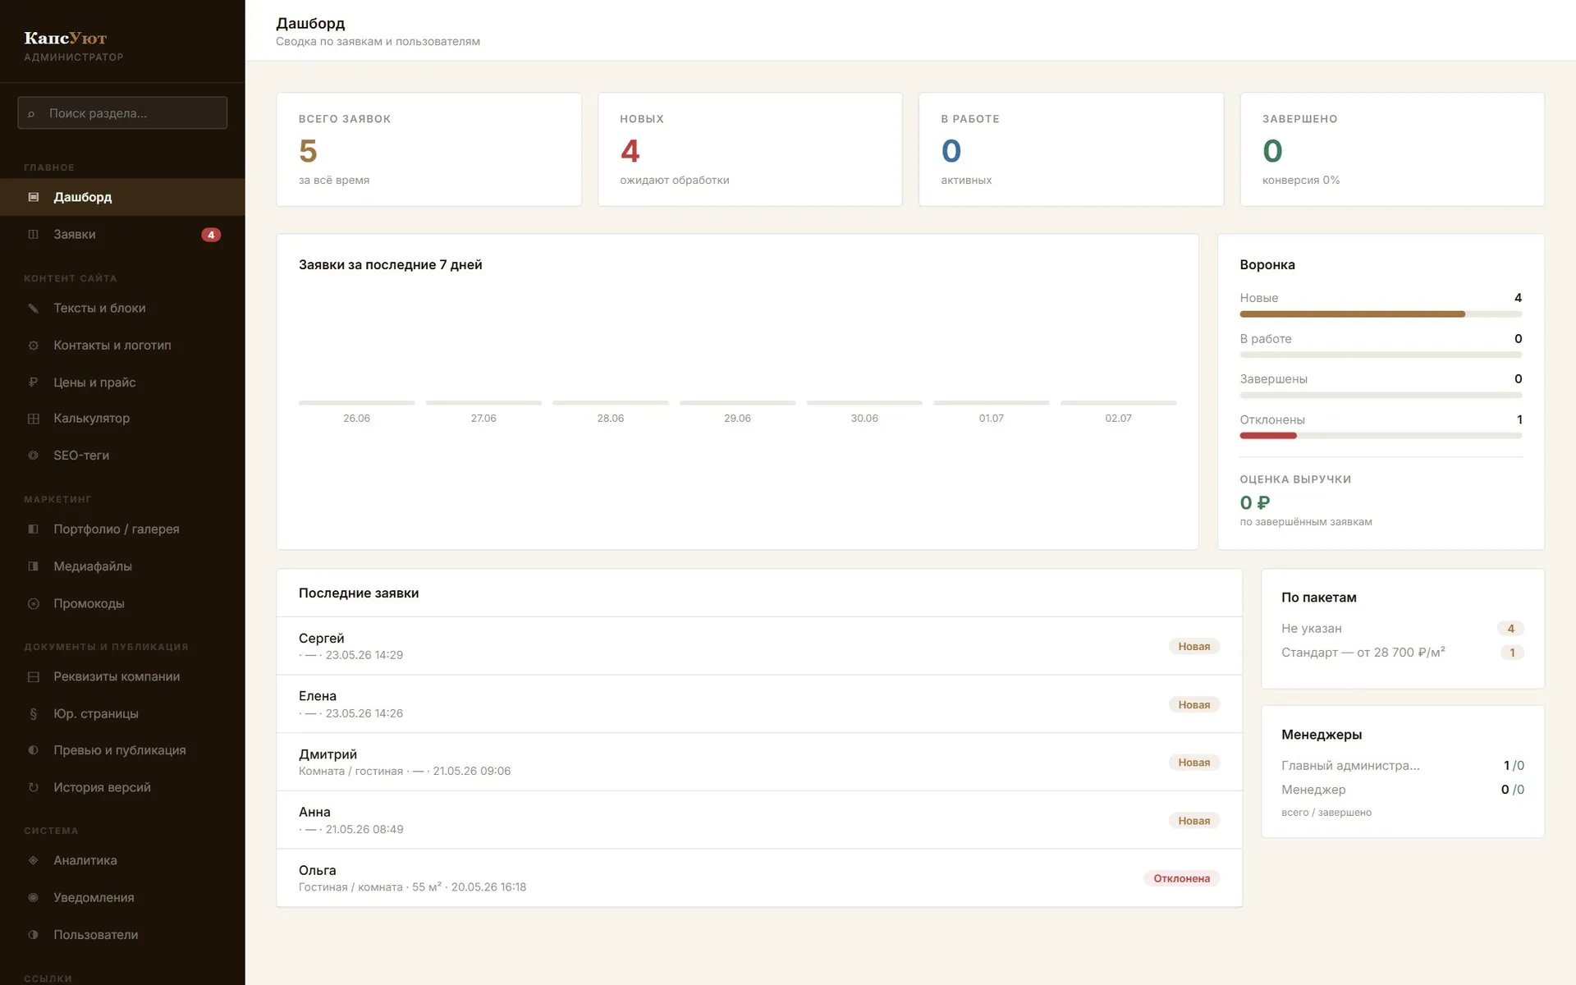This screenshot has width=1576, height=985.
Task: Click the pencil icon beside Тексты и блоки
Action: click(x=34, y=308)
